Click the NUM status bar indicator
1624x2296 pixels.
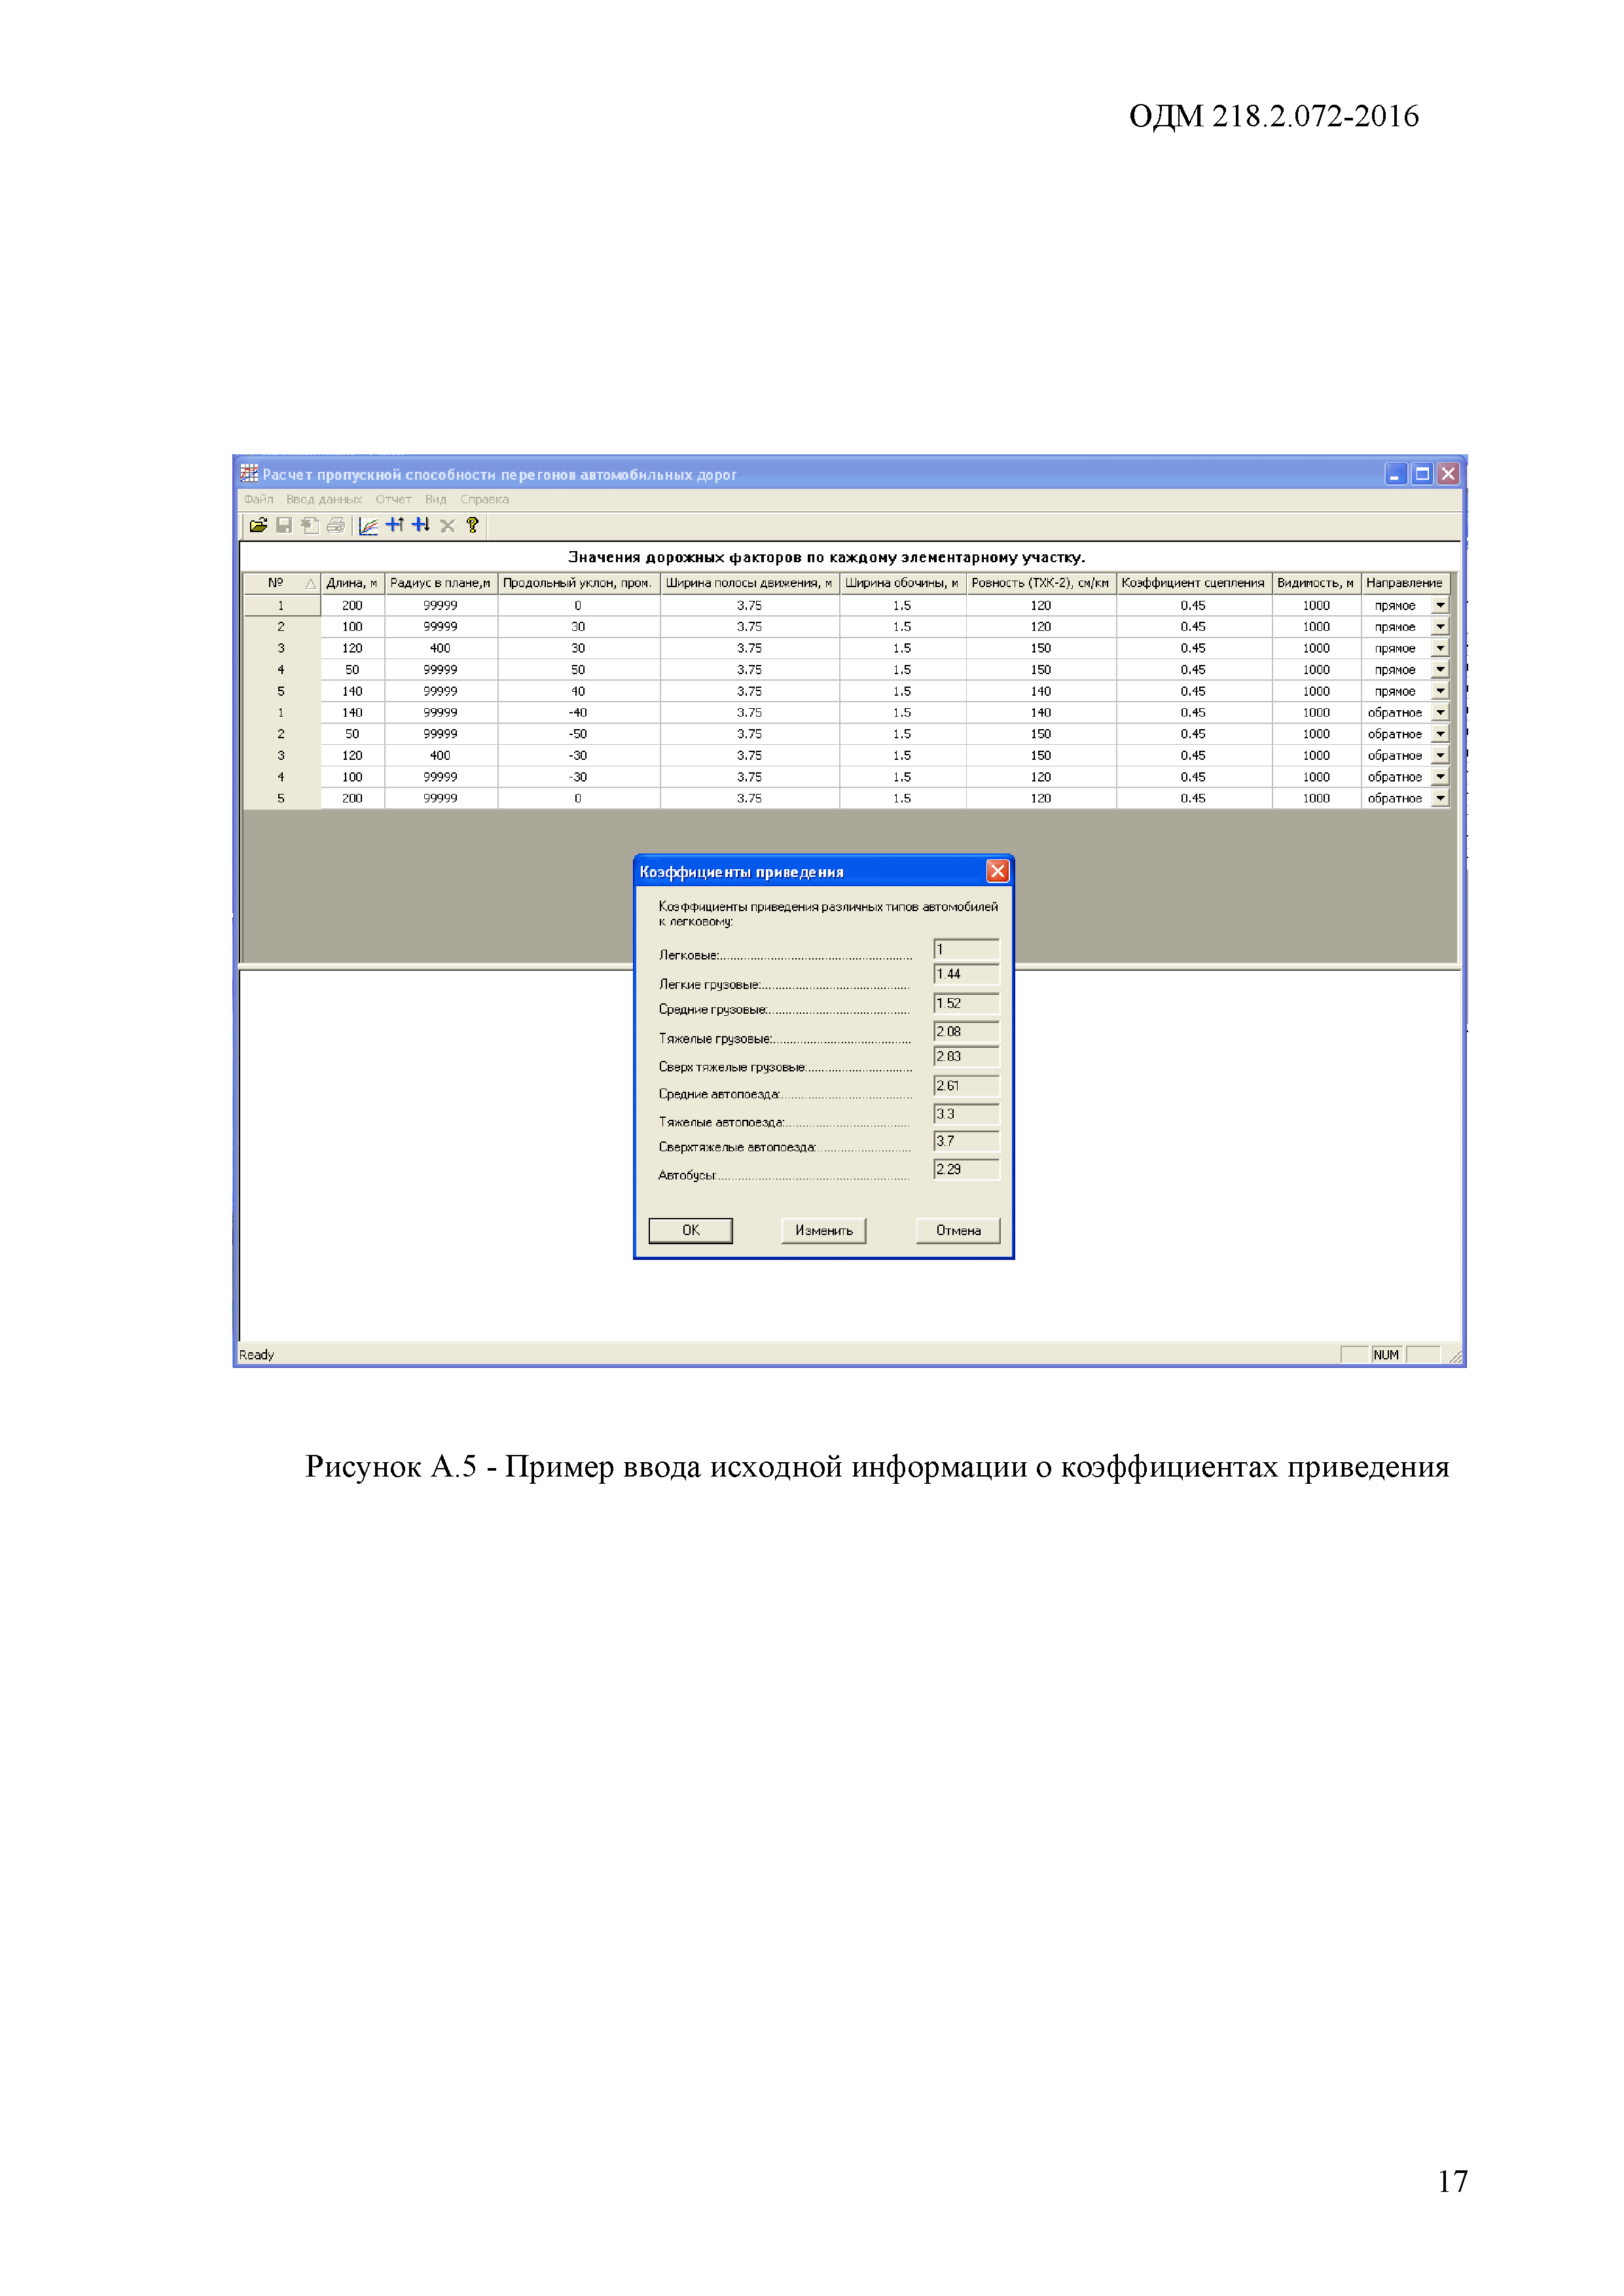point(1386,1355)
